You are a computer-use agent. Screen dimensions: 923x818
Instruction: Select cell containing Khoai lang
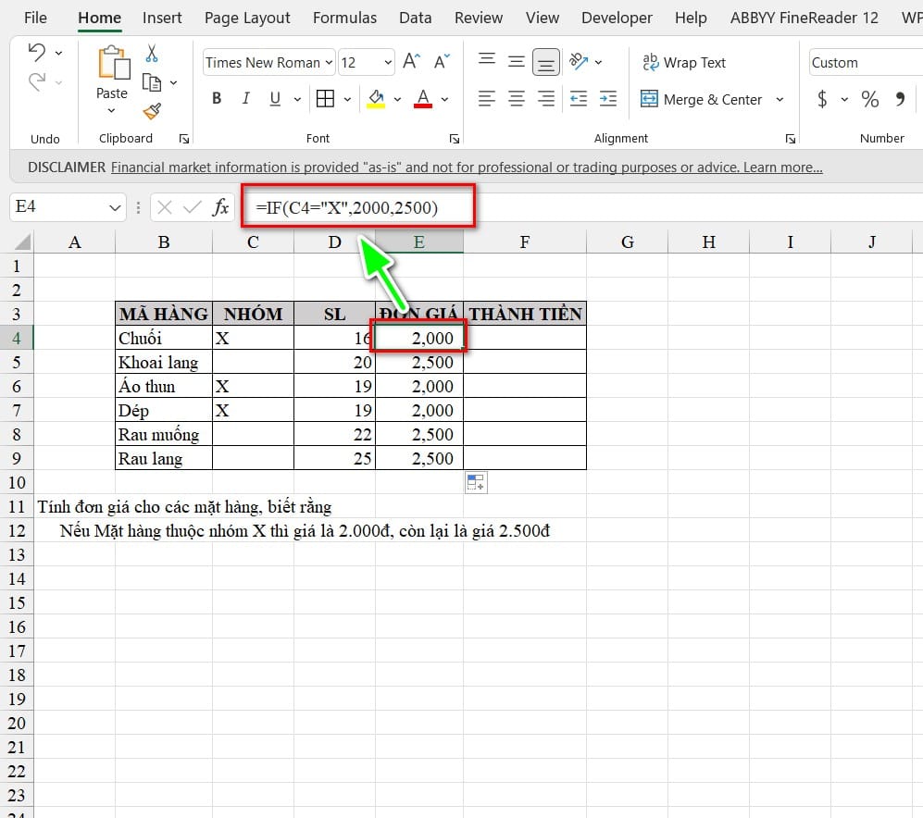point(164,362)
